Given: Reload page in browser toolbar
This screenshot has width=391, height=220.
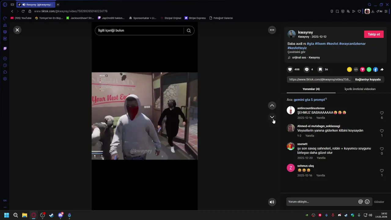Looking at the screenshot, I should 23,11.
